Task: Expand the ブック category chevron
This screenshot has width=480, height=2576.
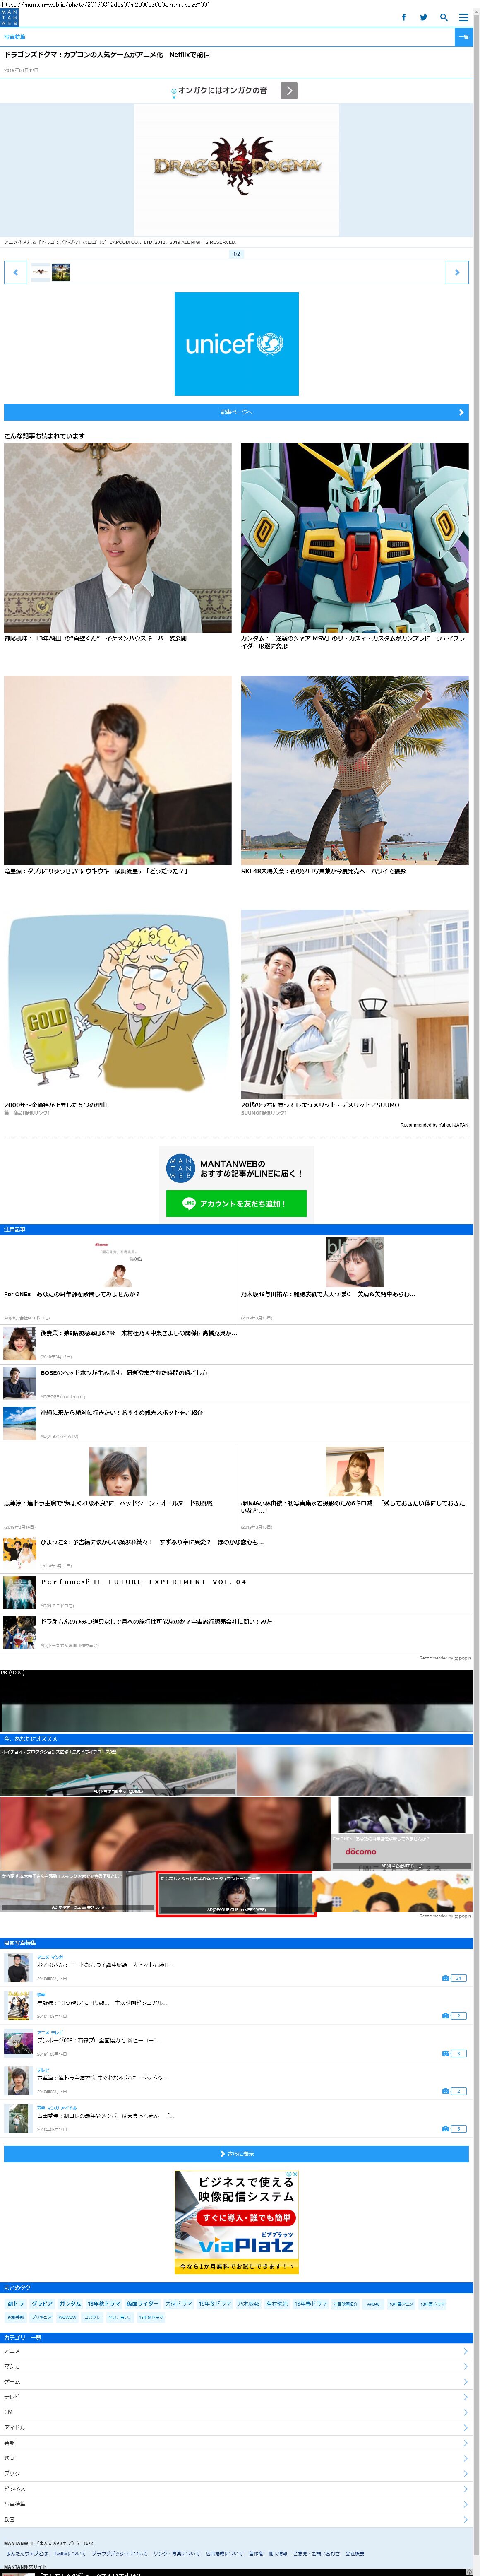Action: point(466,2473)
